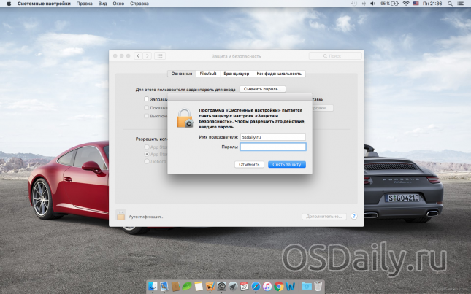
Task: Click the Снять защиту button
Action: pos(286,164)
